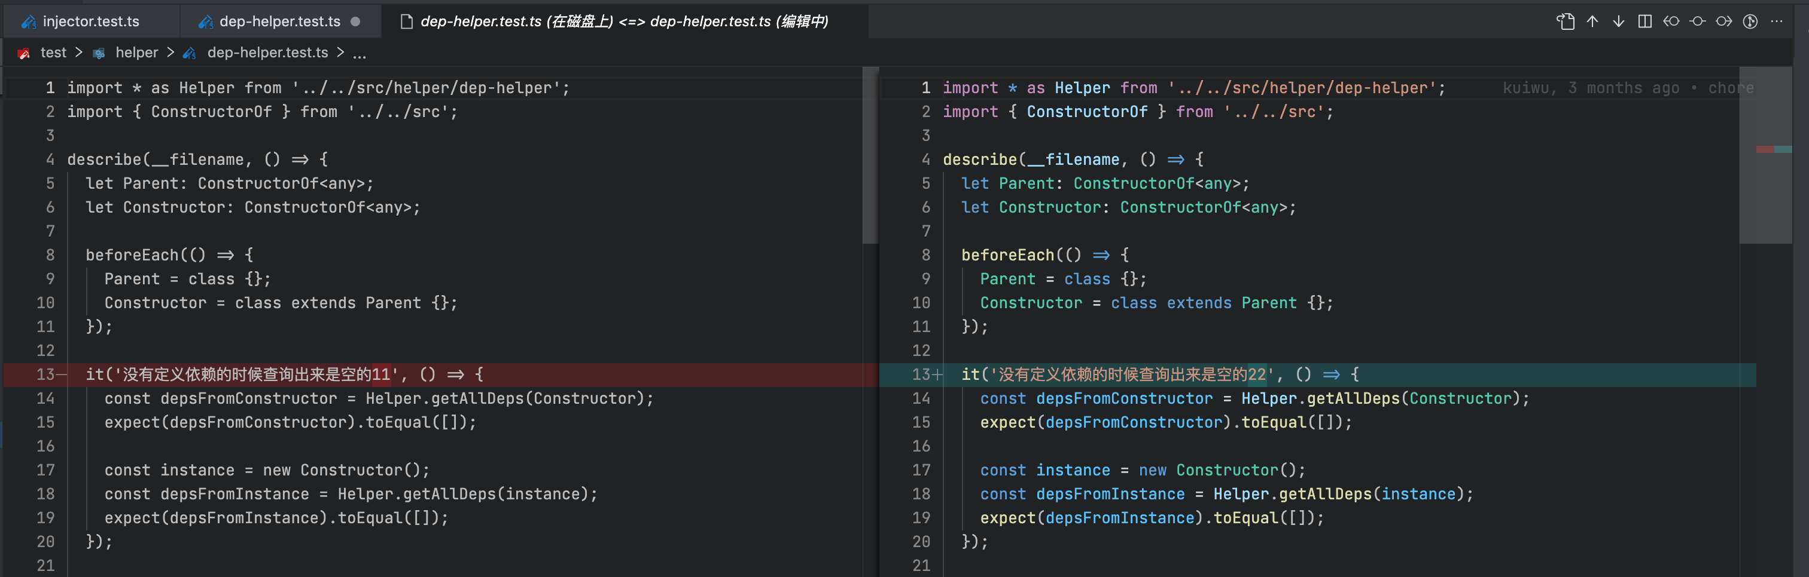
Task: Click the unsaved dot on dep-helper.test.ts tab
Action: pyautogui.click(x=355, y=22)
